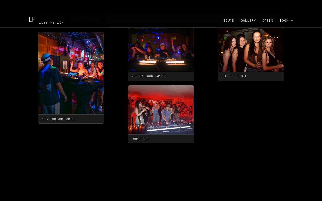Go to the Gallery section
This screenshot has height=201, width=322.
[x=248, y=21]
